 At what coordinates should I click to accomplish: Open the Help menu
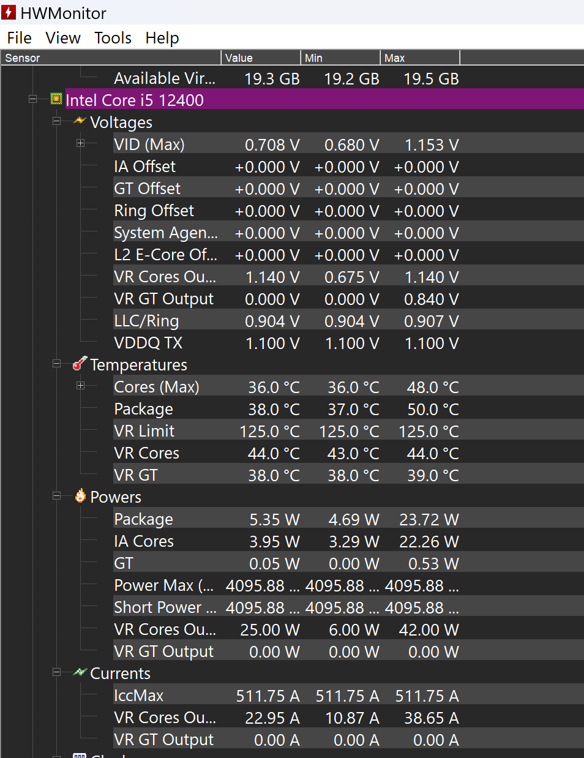(162, 38)
